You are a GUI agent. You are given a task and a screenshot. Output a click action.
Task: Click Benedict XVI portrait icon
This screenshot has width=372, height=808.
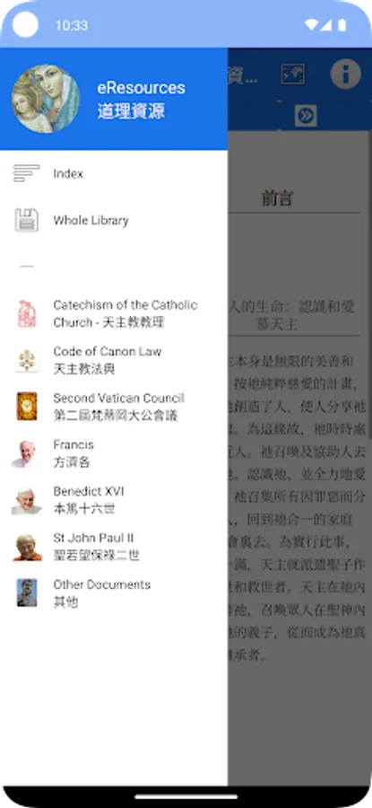click(x=26, y=500)
